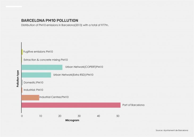Click the white line at top left
This screenshot has height=137, width=194.
(14, 7)
